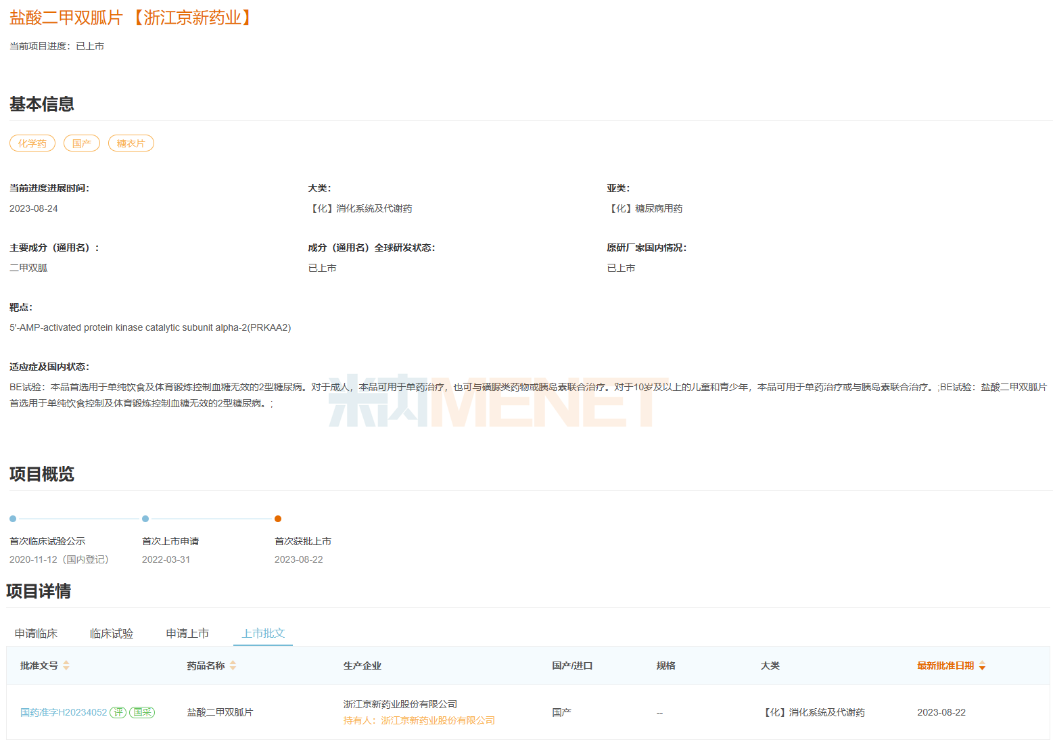Switch to 临床试验 tab
Screen dimensions: 1053x744
click(112, 633)
